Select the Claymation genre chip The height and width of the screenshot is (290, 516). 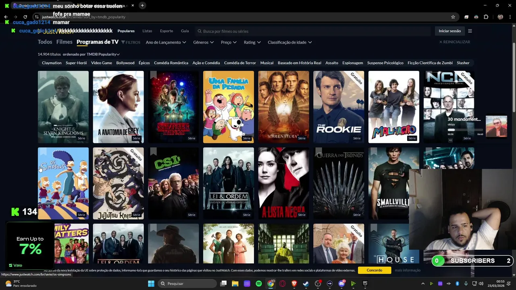click(x=52, y=63)
